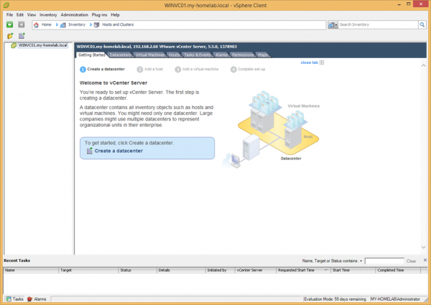Sort by the Completed Time column header
This screenshot has height=305, width=431.
pos(398,271)
